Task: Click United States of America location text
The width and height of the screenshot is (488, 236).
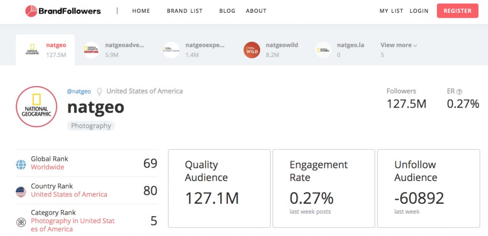Action: [145, 91]
